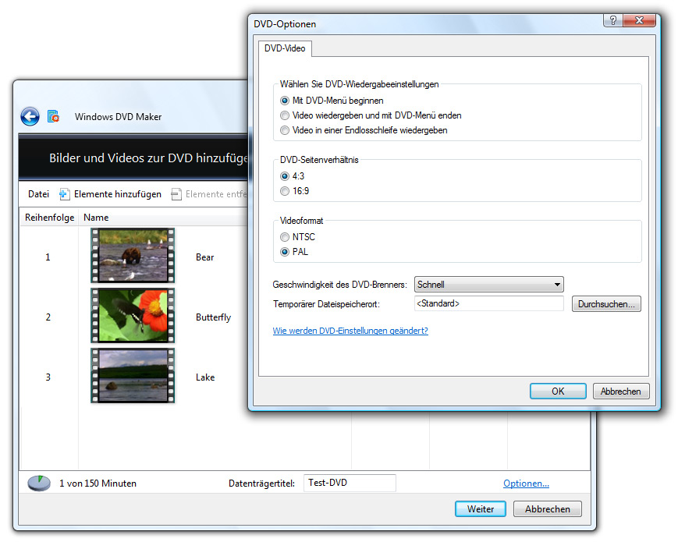This screenshot has height=542, width=678.
Task: Open the Wie werden DVD-Einstellungen geändert link
Action: click(350, 331)
